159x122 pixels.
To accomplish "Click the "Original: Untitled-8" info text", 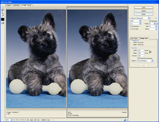I will (x=13, y=112).
